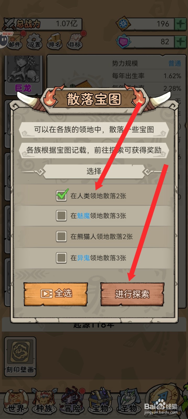Switch to the 冒险 bottom tab
The image size is (188, 419).
(72, 401)
